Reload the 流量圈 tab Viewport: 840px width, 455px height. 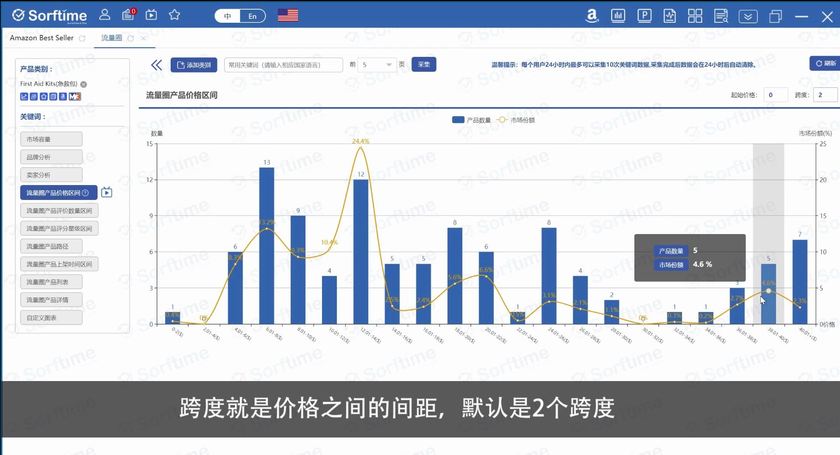130,38
